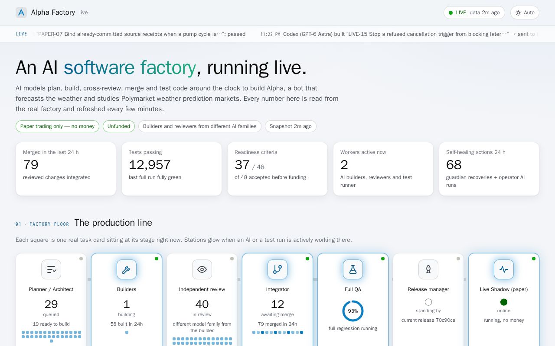Click The production line heading
This screenshot has width=555, height=346.
113,223
